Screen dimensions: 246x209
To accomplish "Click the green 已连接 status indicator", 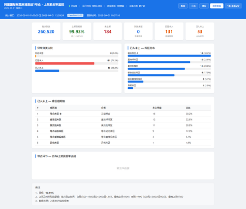I will [x=73, y=6].
